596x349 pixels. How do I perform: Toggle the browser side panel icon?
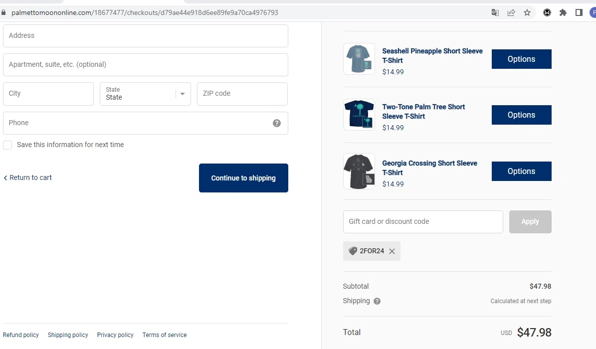pyautogui.click(x=579, y=12)
